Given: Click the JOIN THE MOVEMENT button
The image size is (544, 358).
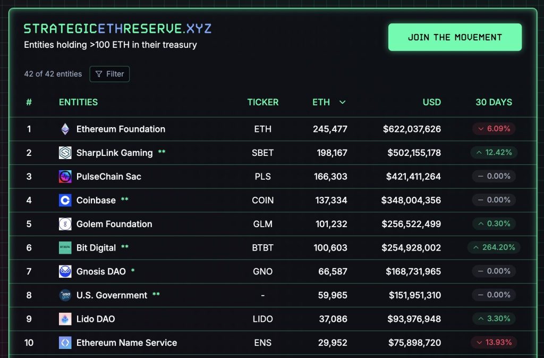Looking at the screenshot, I should click(x=454, y=37).
